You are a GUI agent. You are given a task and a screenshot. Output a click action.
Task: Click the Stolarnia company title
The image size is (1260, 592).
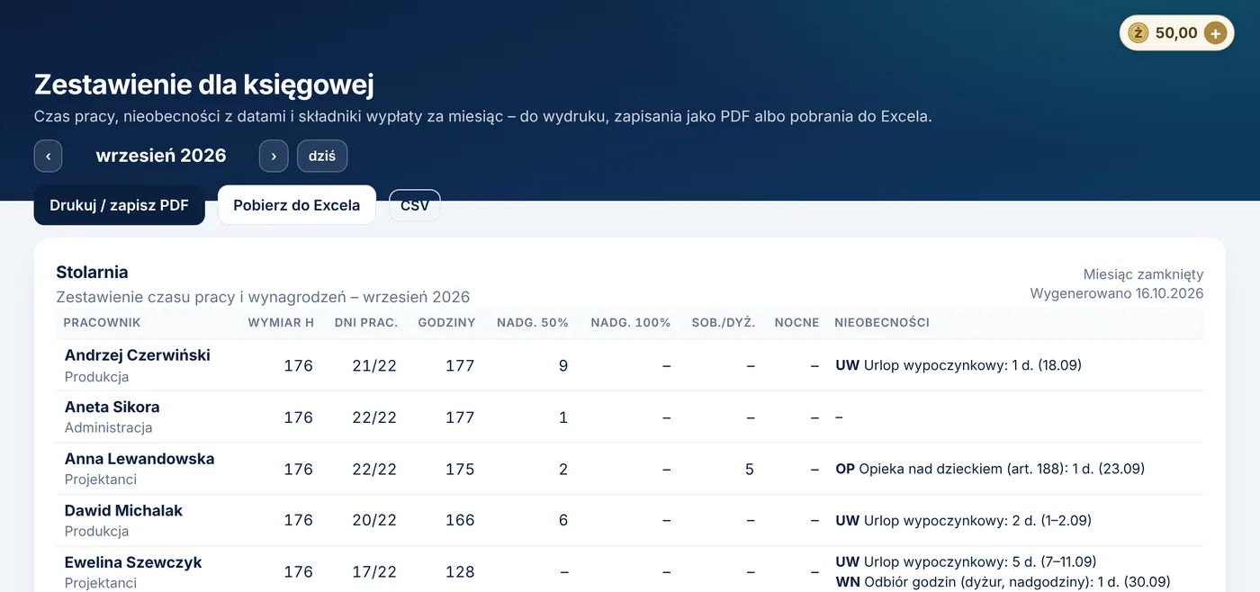(x=92, y=272)
